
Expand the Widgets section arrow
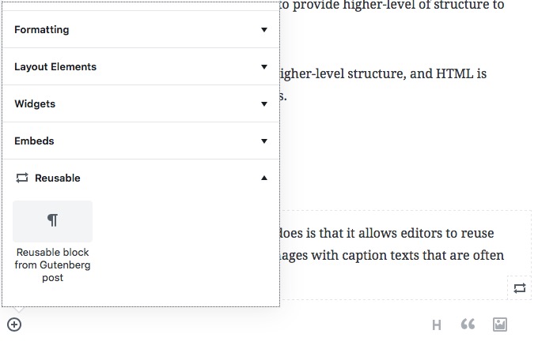(x=263, y=103)
